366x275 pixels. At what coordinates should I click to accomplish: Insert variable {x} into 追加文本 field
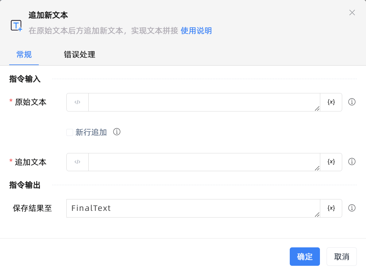coord(331,162)
